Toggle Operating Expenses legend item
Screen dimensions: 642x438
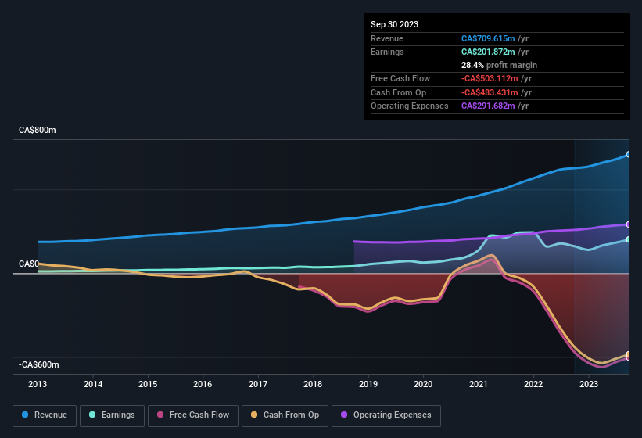tap(386, 415)
